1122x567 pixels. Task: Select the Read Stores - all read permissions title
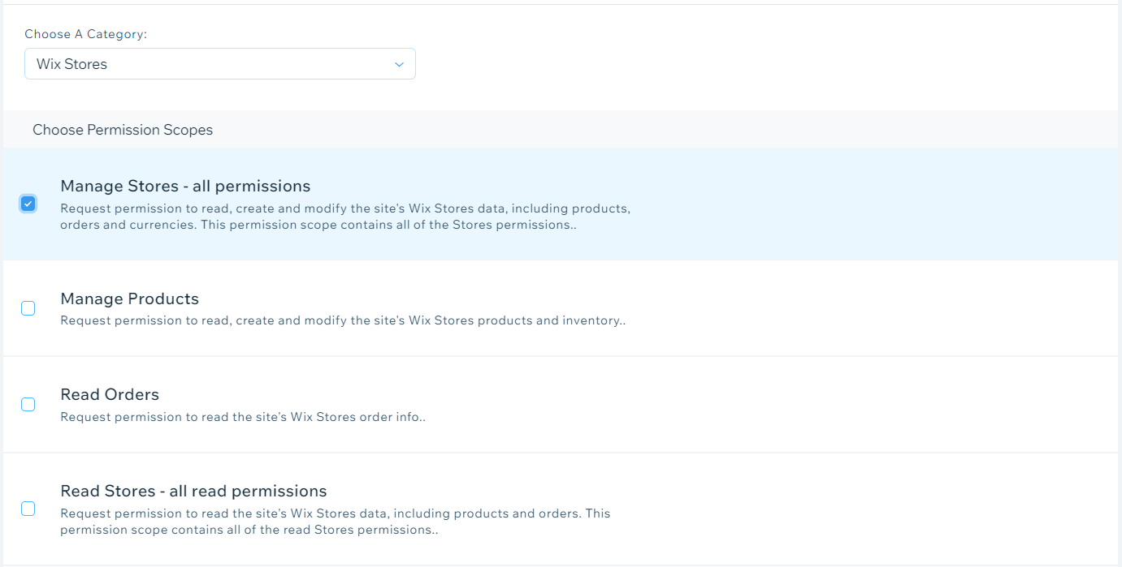pyautogui.click(x=193, y=491)
